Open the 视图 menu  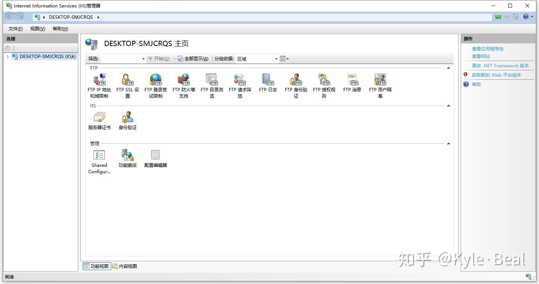point(37,29)
